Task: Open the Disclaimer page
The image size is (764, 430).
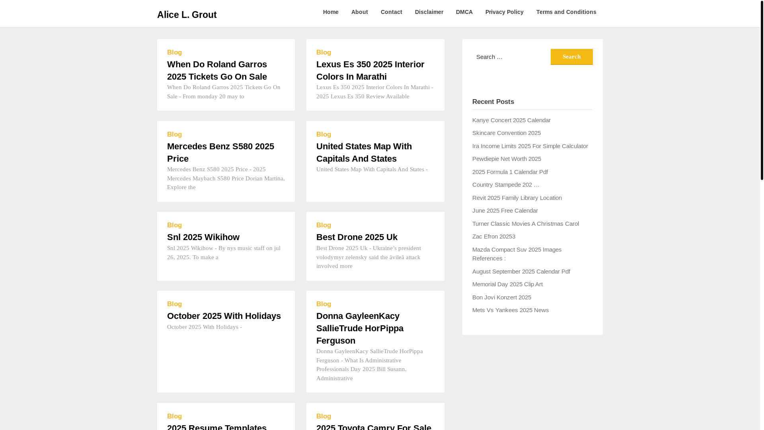Action: (429, 12)
